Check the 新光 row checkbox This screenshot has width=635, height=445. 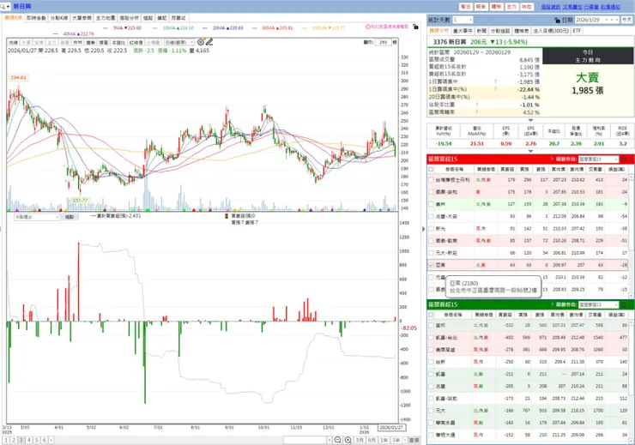click(431, 229)
